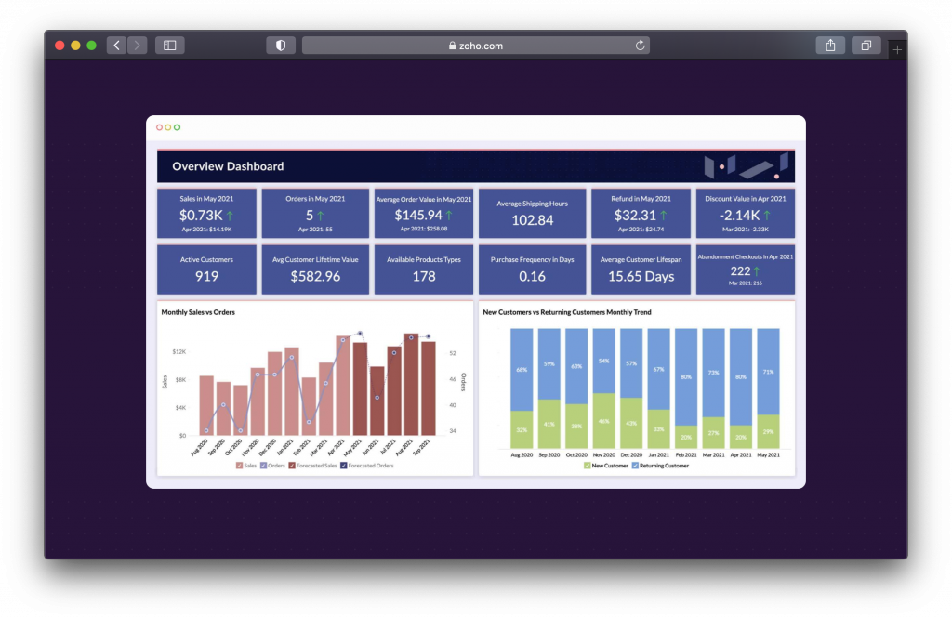Click the Average Shipping Hours card

point(533,213)
